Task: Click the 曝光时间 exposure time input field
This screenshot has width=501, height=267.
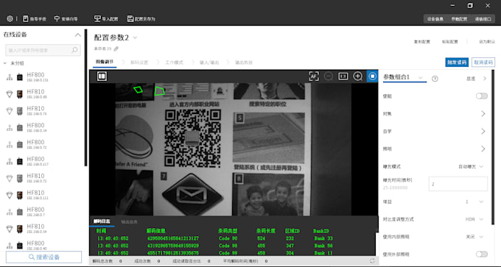Action: pyautogui.click(x=458, y=184)
